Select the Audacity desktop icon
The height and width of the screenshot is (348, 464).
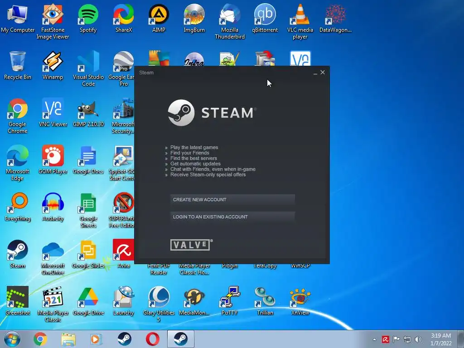point(53,207)
